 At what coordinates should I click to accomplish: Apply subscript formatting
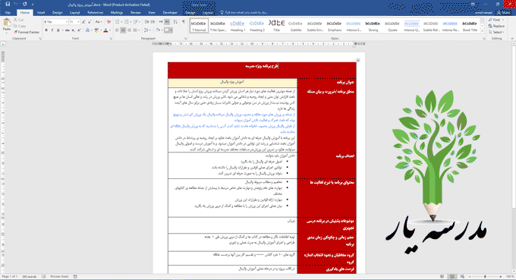pos(74,30)
